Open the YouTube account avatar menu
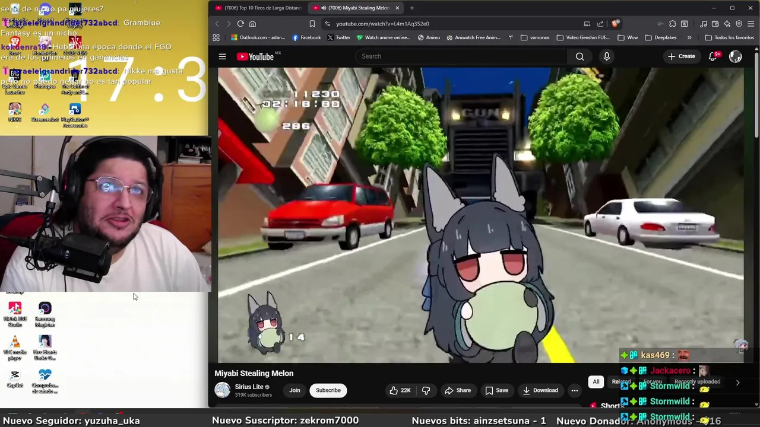The image size is (760, 427). (x=735, y=56)
